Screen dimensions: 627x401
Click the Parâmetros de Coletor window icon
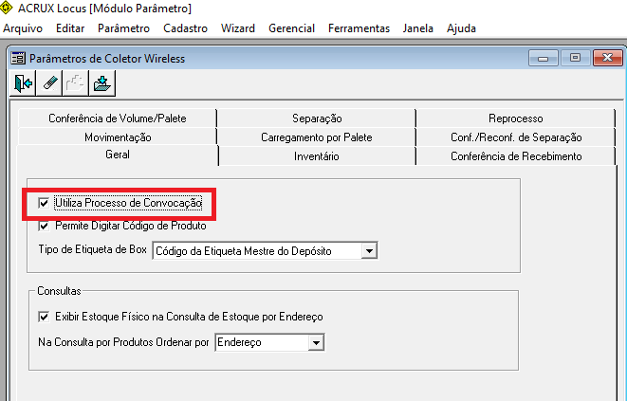click(x=18, y=59)
